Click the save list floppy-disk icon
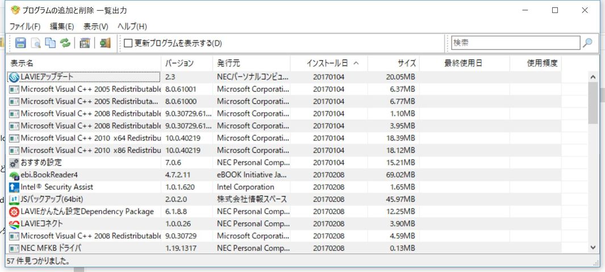This screenshot has height=272, width=605. point(20,42)
